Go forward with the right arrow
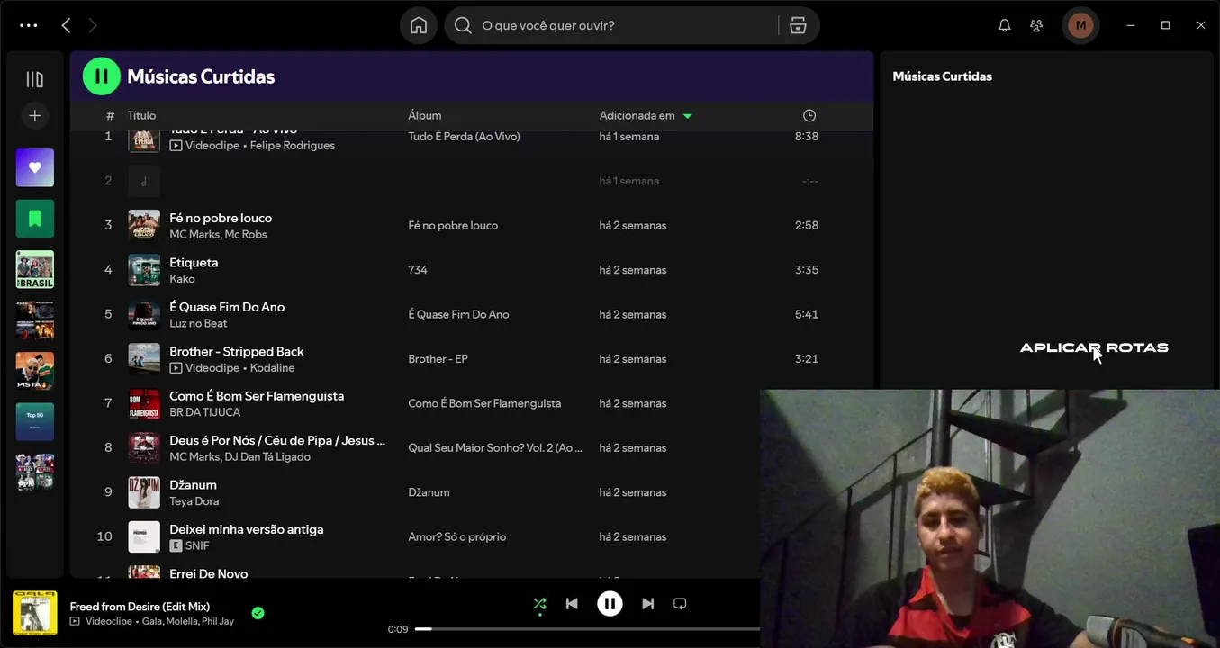This screenshot has height=648, width=1220. coord(92,25)
